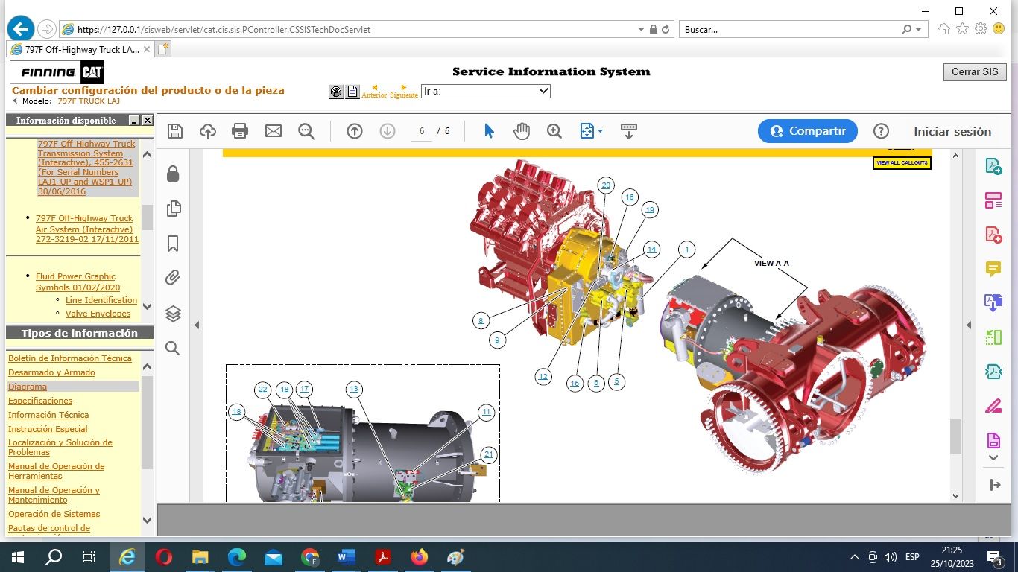Click the zoom in magnifier icon
The height and width of the screenshot is (572, 1018).
click(x=554, y=130)
